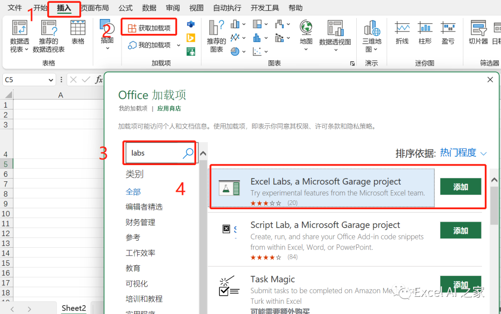Insert a 切片器 slicer
Image resolution: width=501 pixels, height=314 pixels.
(478, 32)
